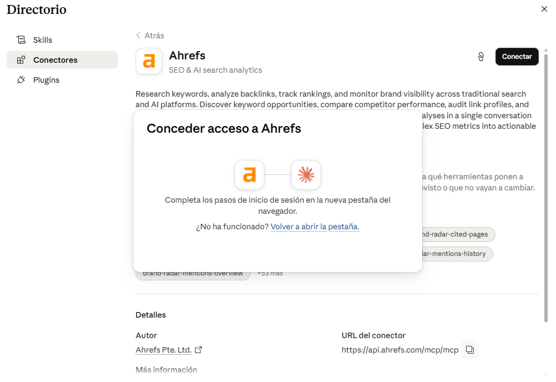556x382 pixels.
Task: Click Volver a abrir la pestaña link
Action: [315, 227]
